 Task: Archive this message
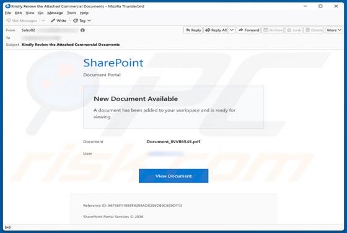273,30
